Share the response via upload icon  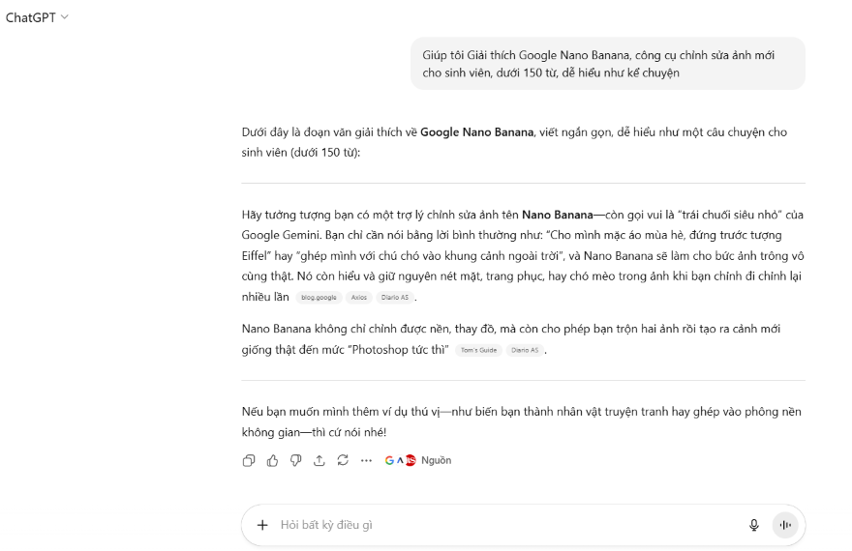[x=319, y=461]
